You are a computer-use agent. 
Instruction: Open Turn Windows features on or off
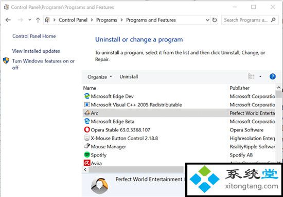point(43,64)
